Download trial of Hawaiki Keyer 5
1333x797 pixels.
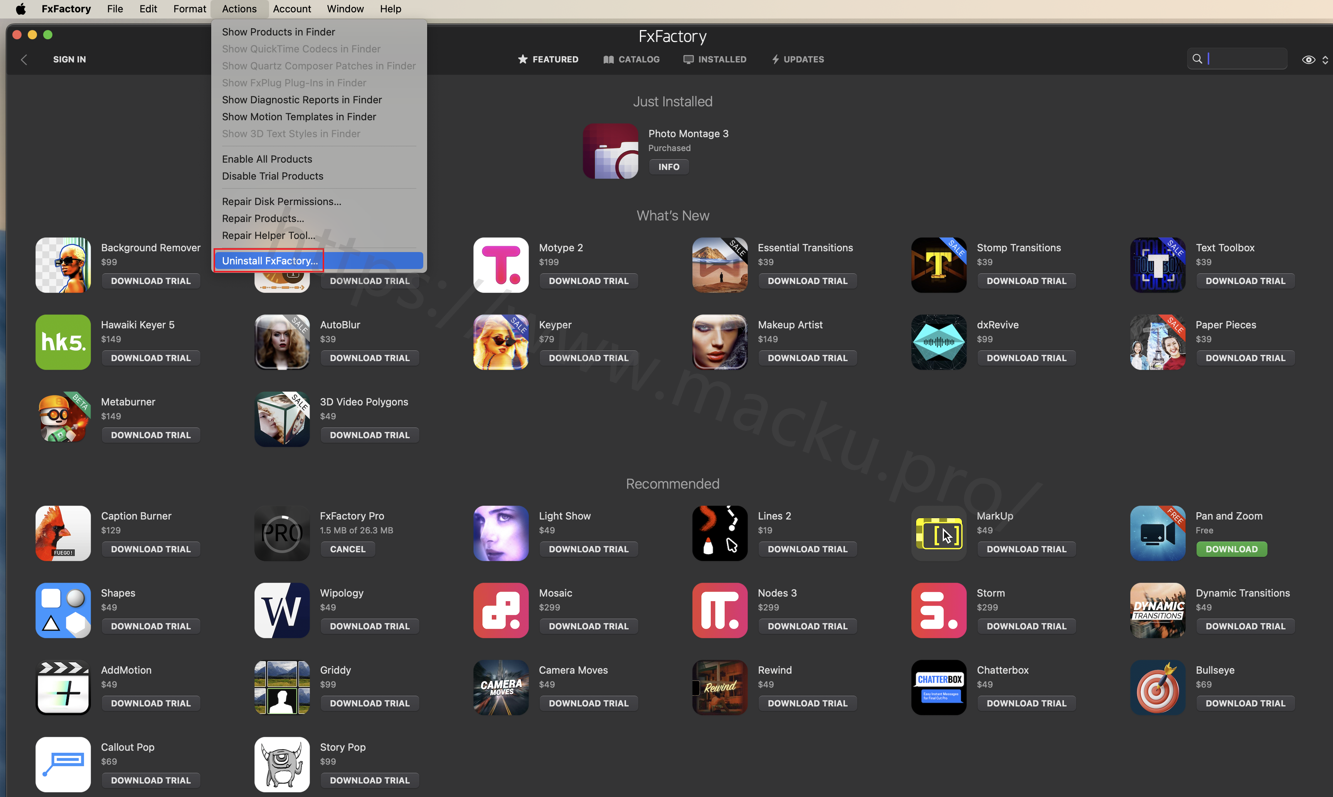click(x=150, y=358)
